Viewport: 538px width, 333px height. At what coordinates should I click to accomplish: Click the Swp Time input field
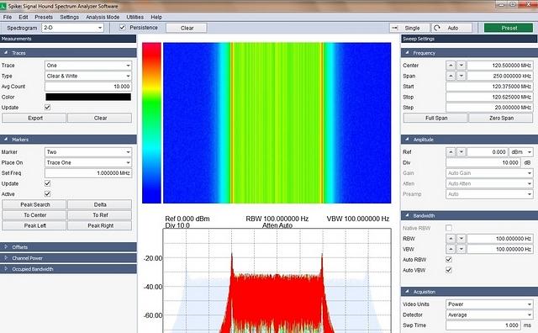483,325
